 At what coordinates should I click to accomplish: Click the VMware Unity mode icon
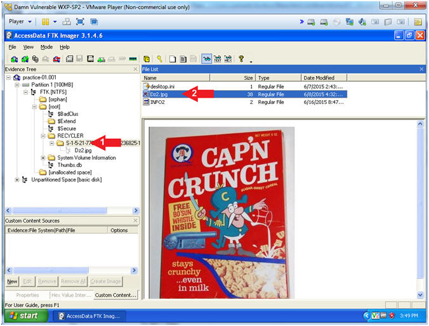pyautogui.click(x=94, y=22)
